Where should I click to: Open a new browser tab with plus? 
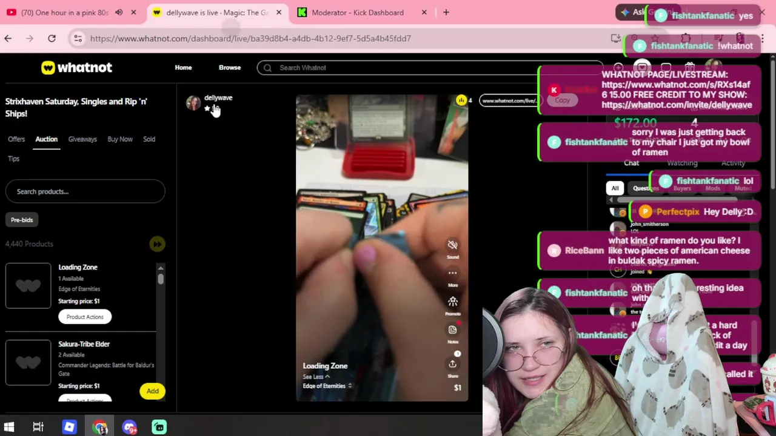pyautogui.click(x=446, y=12)
